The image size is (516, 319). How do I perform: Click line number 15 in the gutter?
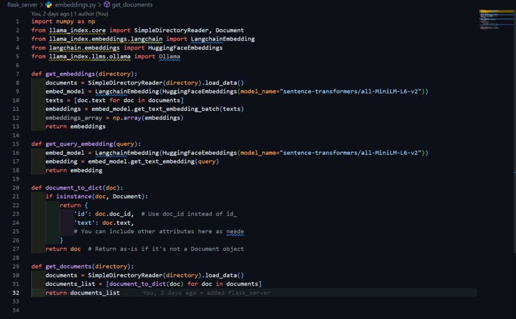(x=16, y=144)
